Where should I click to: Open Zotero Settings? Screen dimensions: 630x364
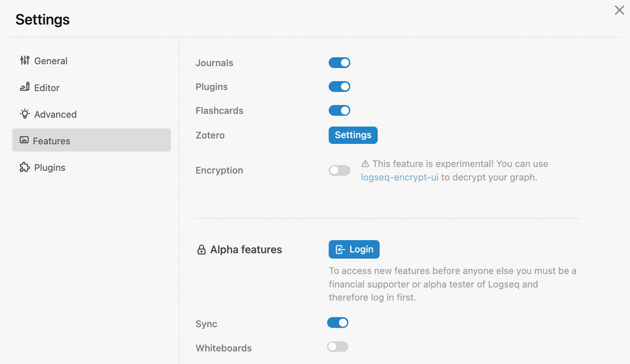(353, 135)
